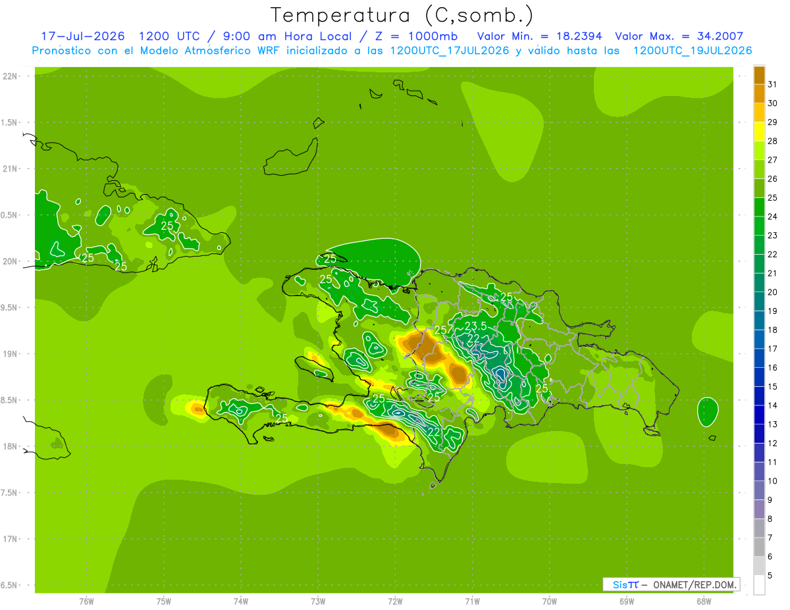Click the "20N" latitude axis label
Image resolution: width=790 pixels, height=610 pixels.
pos(11,261)
